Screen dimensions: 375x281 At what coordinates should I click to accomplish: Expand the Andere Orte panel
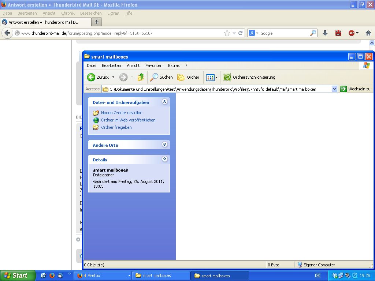164,144
